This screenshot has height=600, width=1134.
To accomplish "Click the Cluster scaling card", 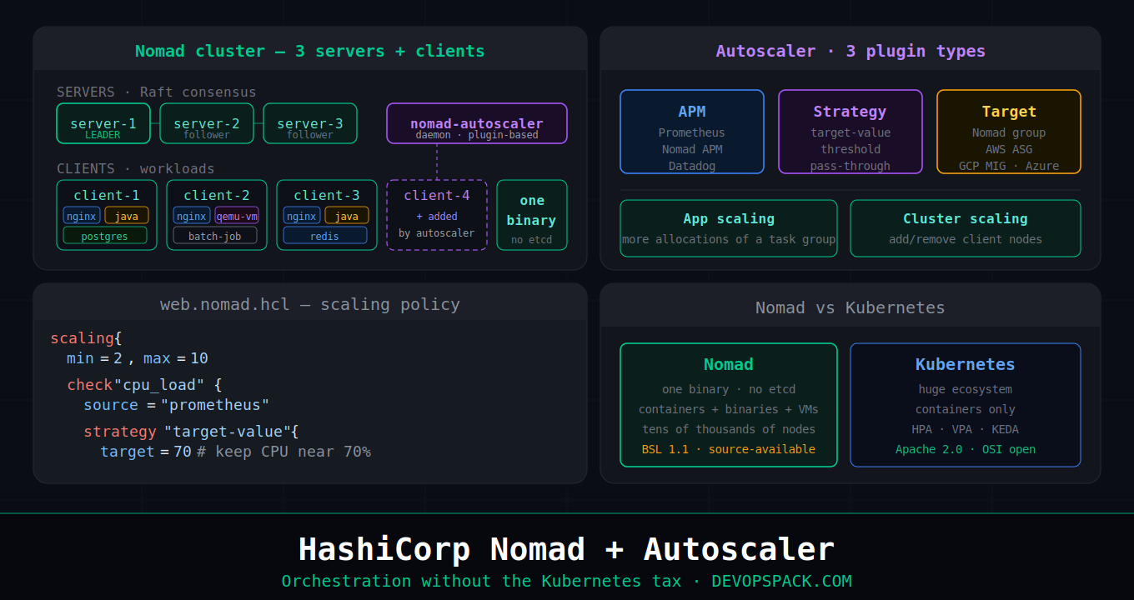I will (966, 228).
